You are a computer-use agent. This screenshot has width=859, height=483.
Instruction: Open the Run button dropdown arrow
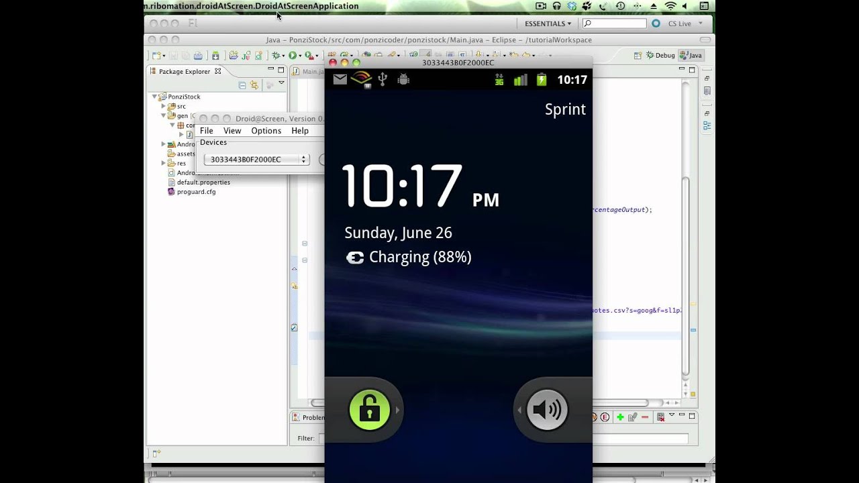(300, 56)
